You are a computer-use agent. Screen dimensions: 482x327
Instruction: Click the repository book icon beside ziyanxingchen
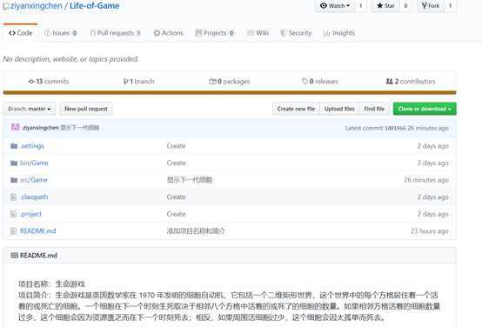point(5,6)
